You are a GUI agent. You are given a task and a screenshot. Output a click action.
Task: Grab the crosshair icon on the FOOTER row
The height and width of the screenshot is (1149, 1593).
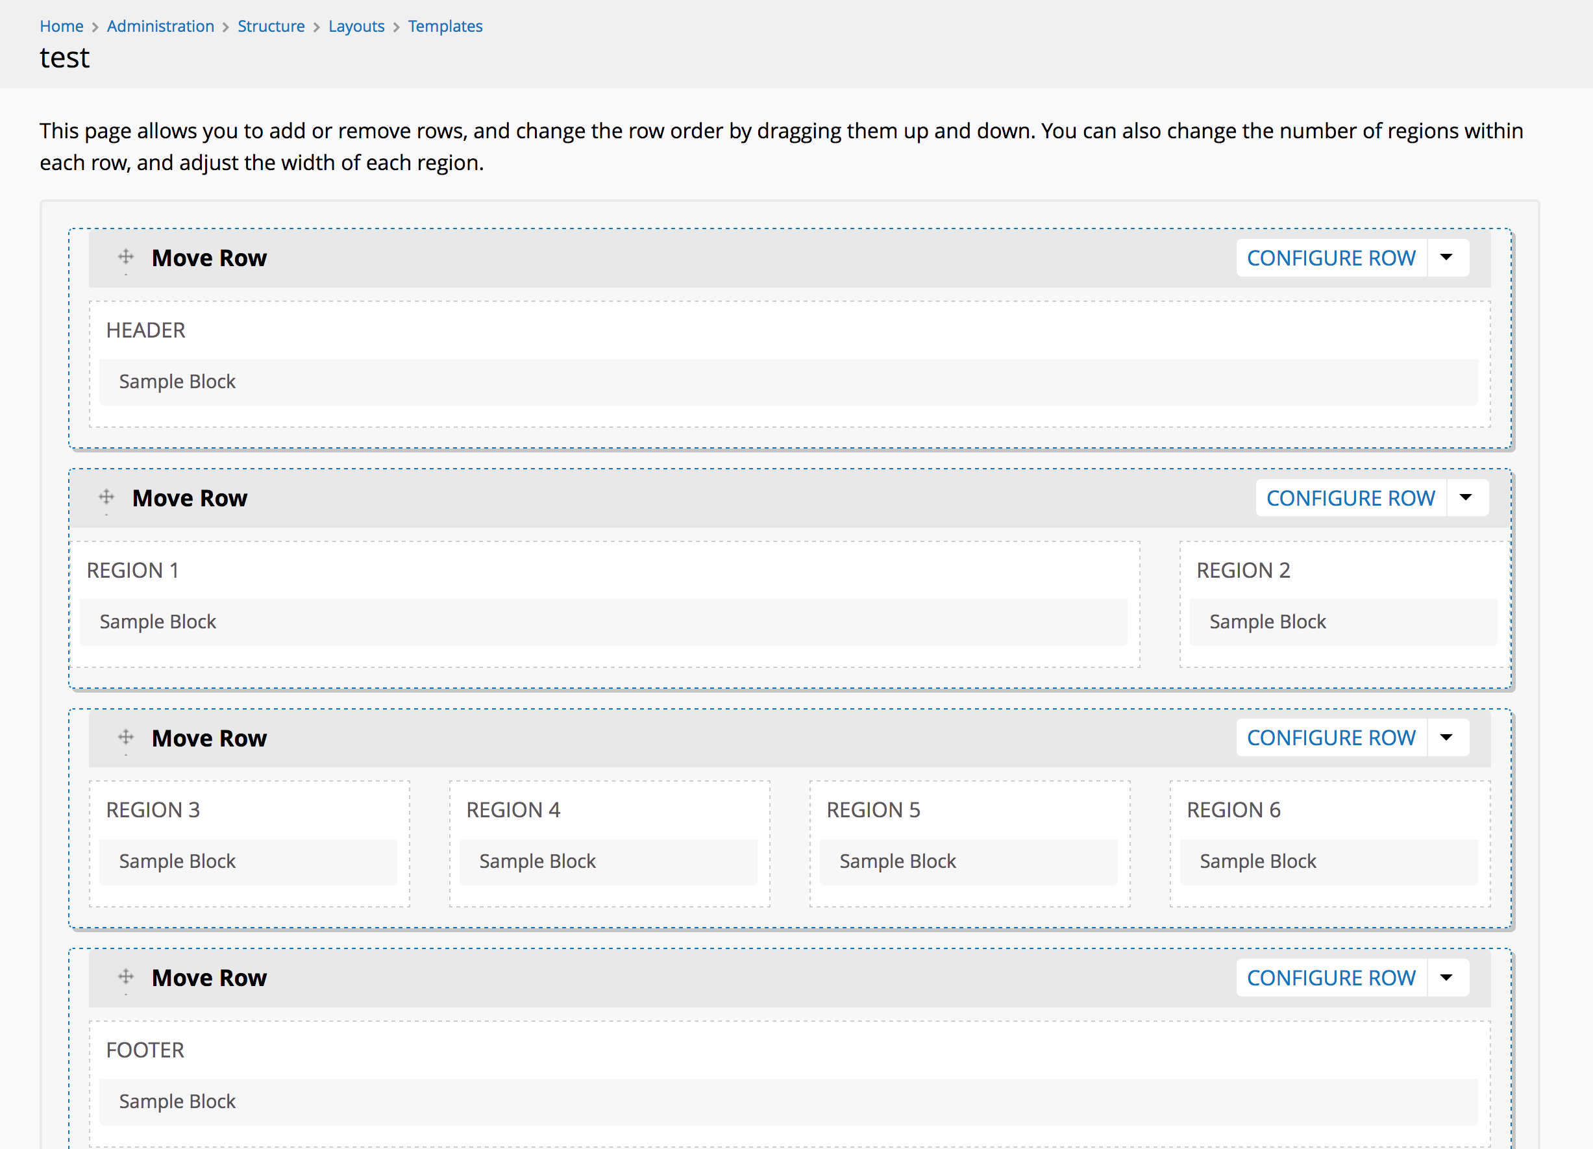127,977
